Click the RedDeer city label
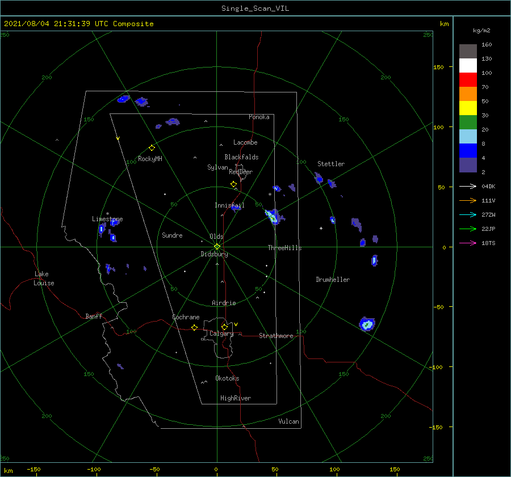The height and width of the screenshot is (477, 511). tap(241, 172)
